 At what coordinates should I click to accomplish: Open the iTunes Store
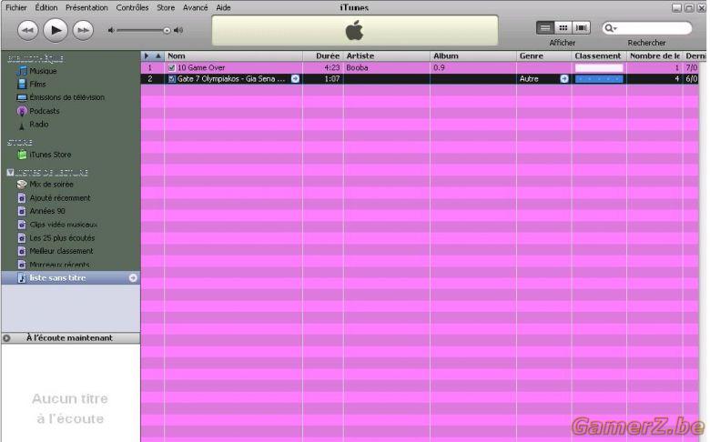pos(50,155)
